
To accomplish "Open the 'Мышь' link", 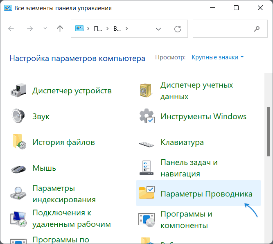I will click(x=44, y=168).
